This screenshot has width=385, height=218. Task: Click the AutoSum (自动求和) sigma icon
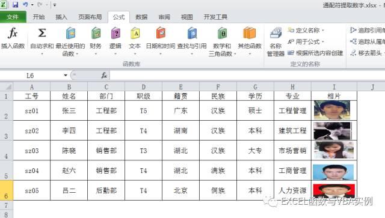click(42, 32)
